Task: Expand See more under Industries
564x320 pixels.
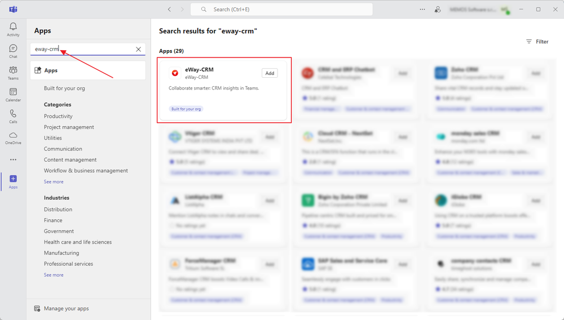Action: click(x=54, y=275)
